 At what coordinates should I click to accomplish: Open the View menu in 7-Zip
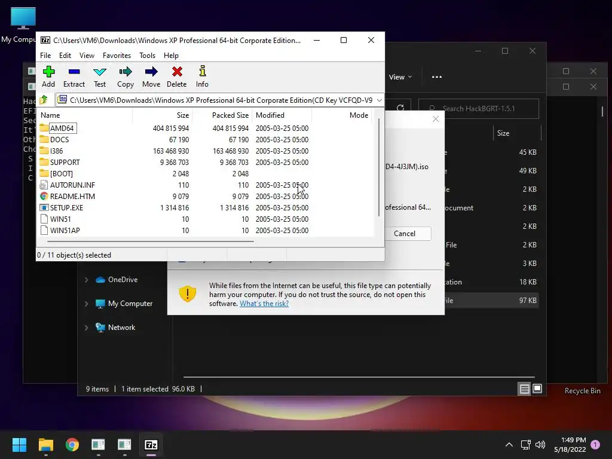point(87,56)
